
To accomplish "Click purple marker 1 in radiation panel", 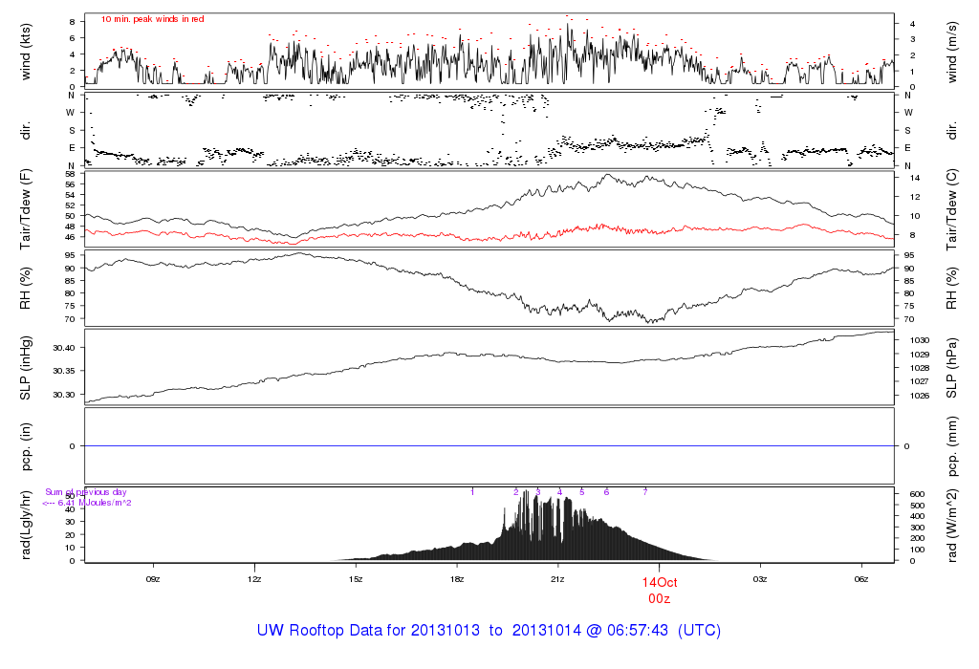I will coord(472,492).
